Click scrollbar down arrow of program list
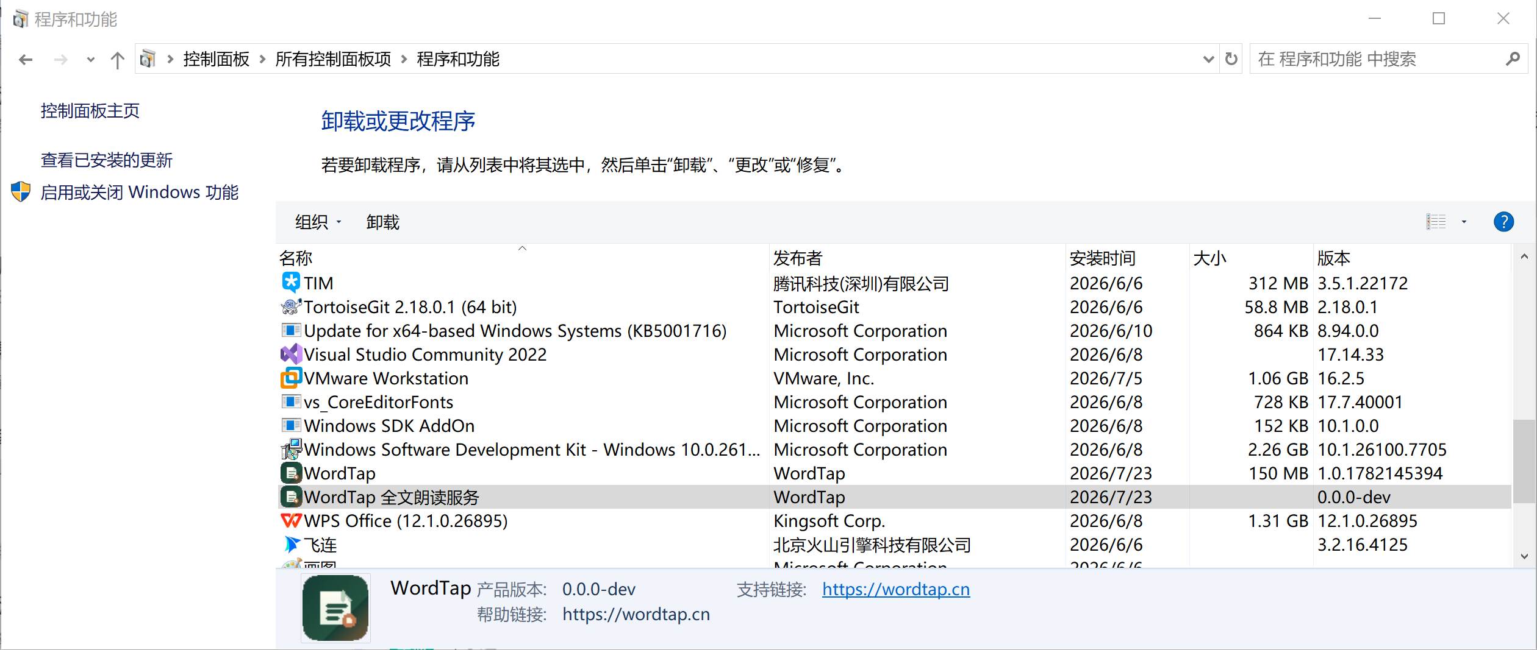1537x650 pixels. [1524, 556]
